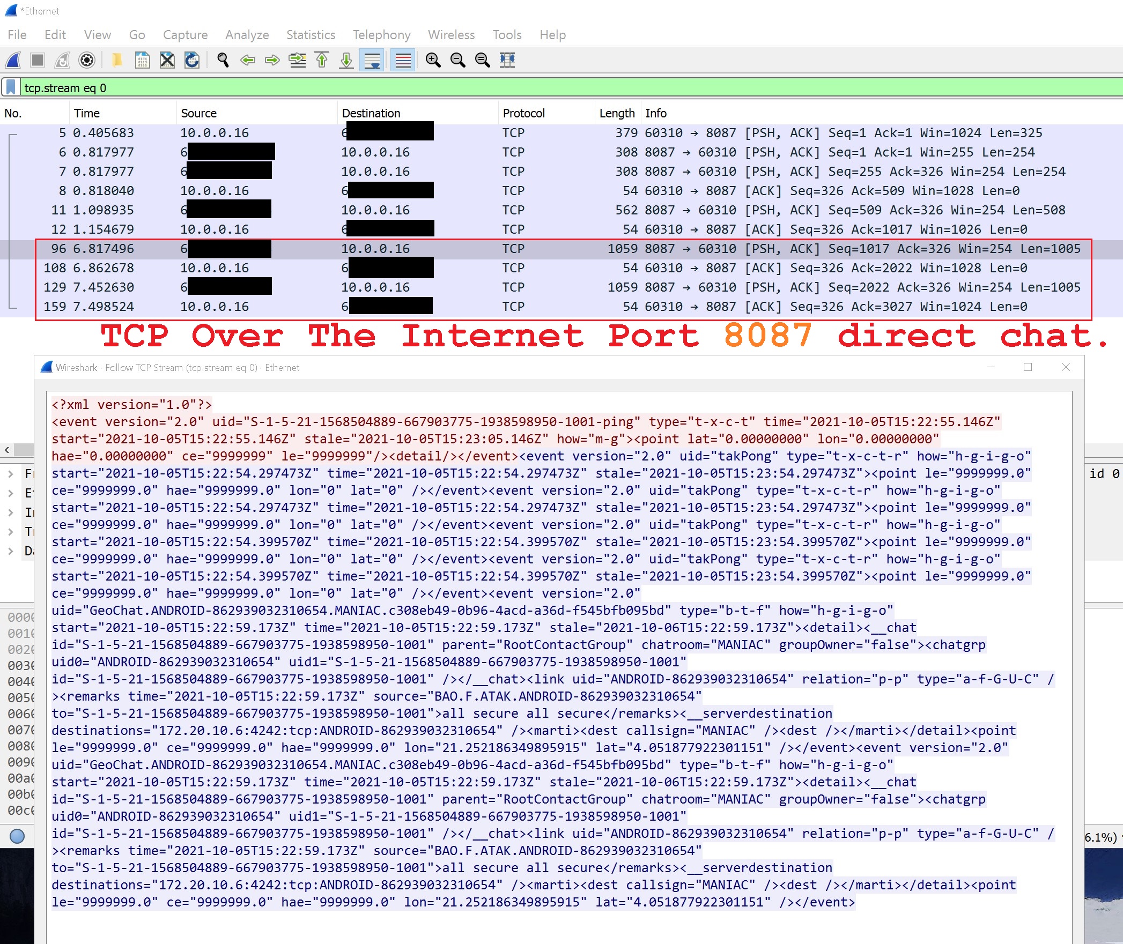Click Go to first packet arrow icon

coord(322,60)
